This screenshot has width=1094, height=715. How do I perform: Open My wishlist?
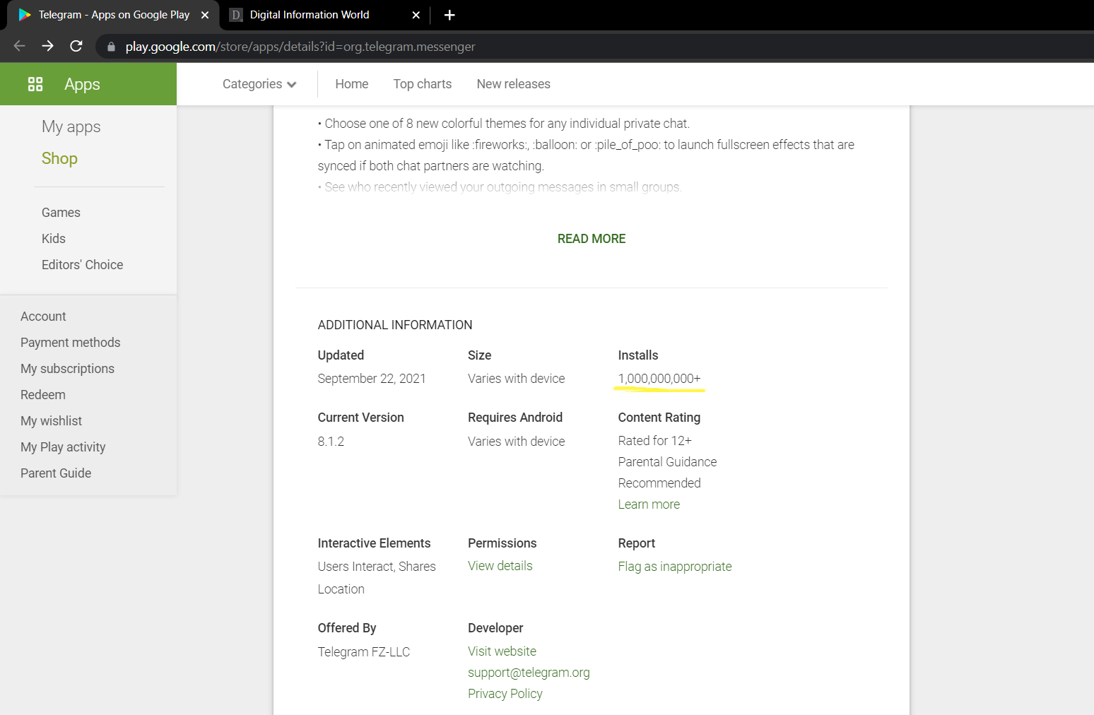(x=51, y=421)
